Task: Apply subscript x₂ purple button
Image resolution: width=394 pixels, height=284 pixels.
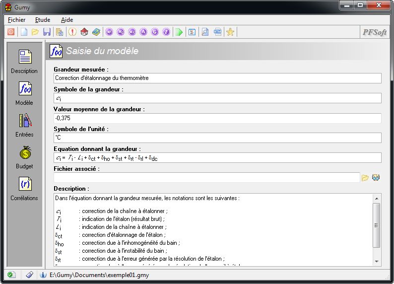Action: click(121, 32)
